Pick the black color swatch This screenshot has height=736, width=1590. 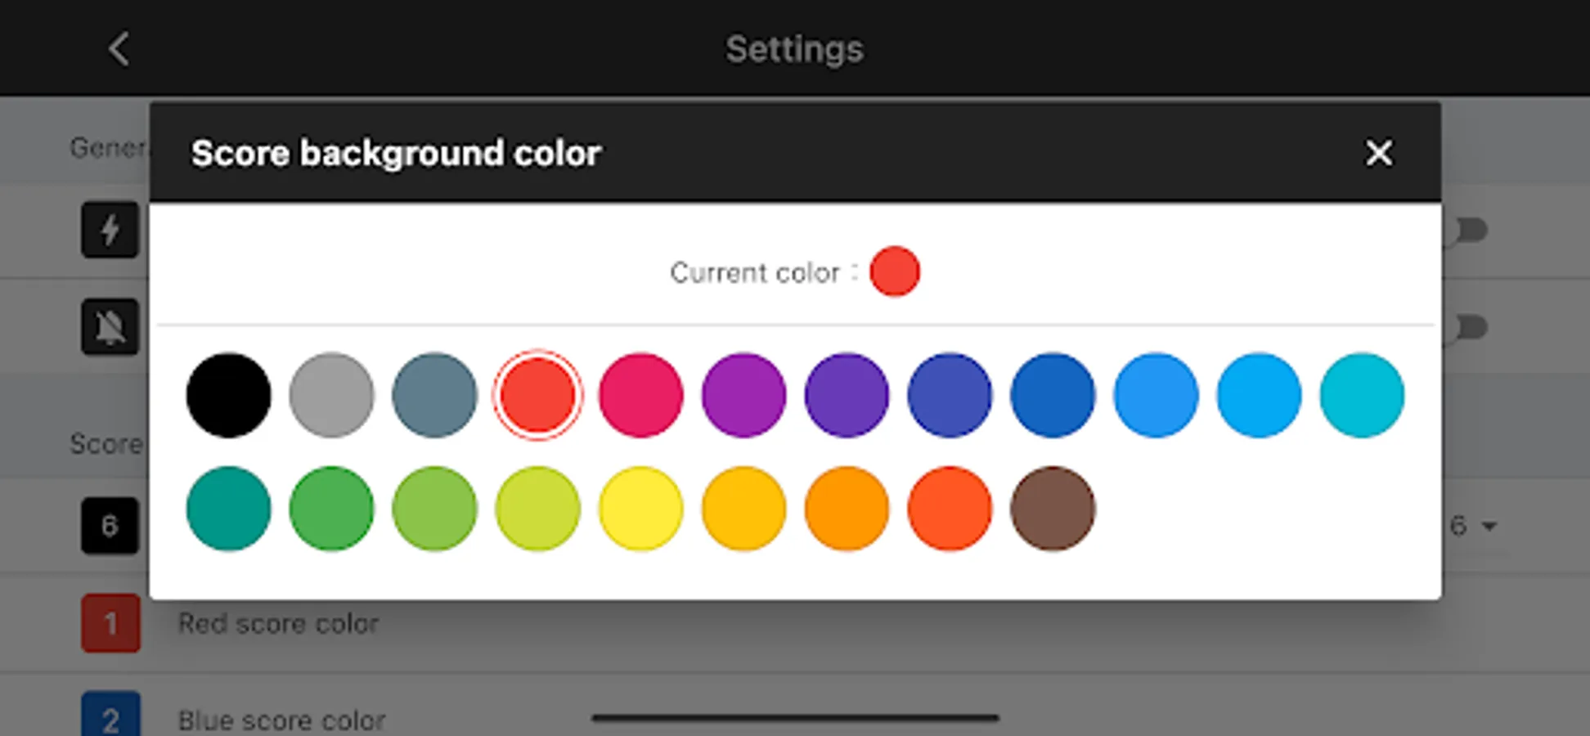[228, 395]
